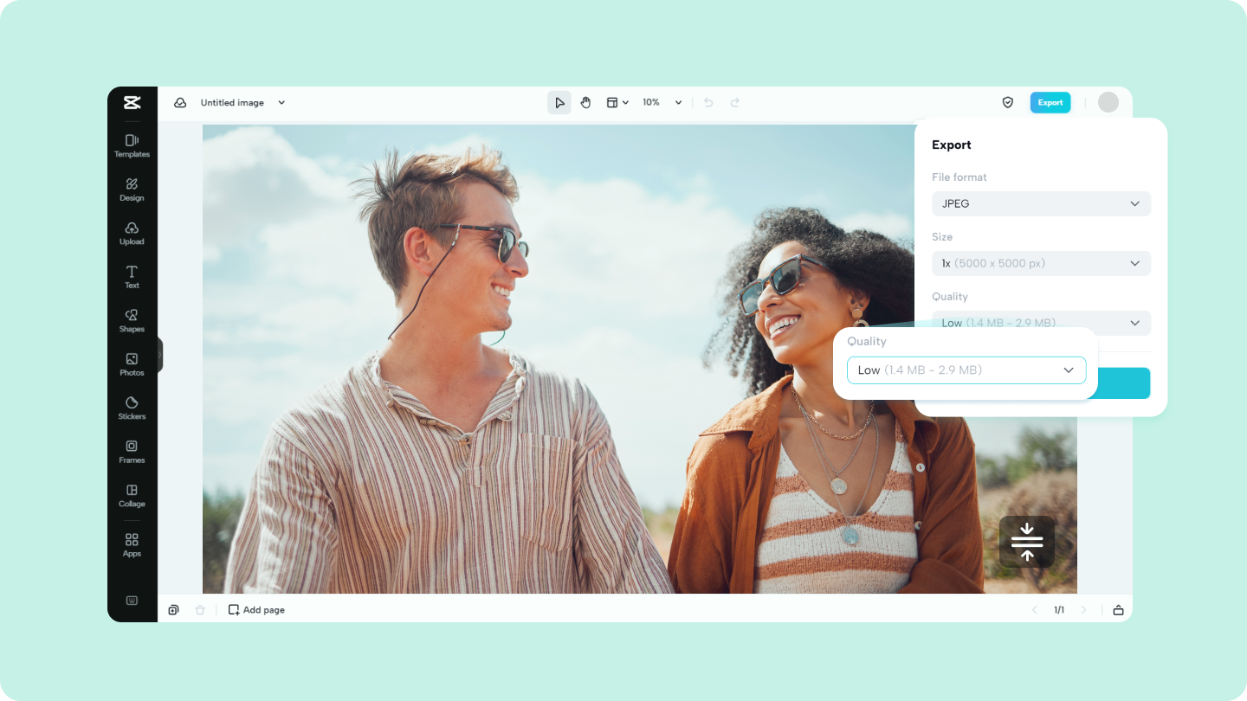The image size is (1247, 701).
Task: Expand the Untitled image name chevron
Action: tap(281, 102)
